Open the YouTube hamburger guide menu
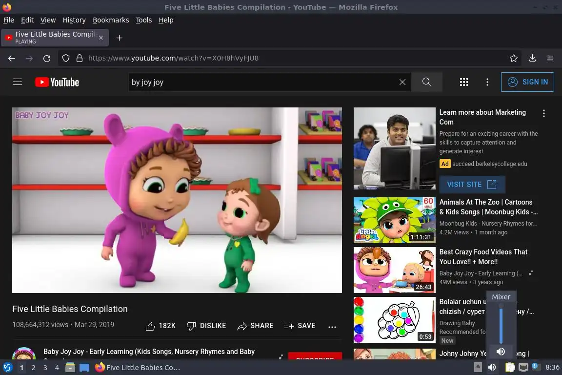The width and height of the screenshot is (562, 375). [x=18, y=82]
